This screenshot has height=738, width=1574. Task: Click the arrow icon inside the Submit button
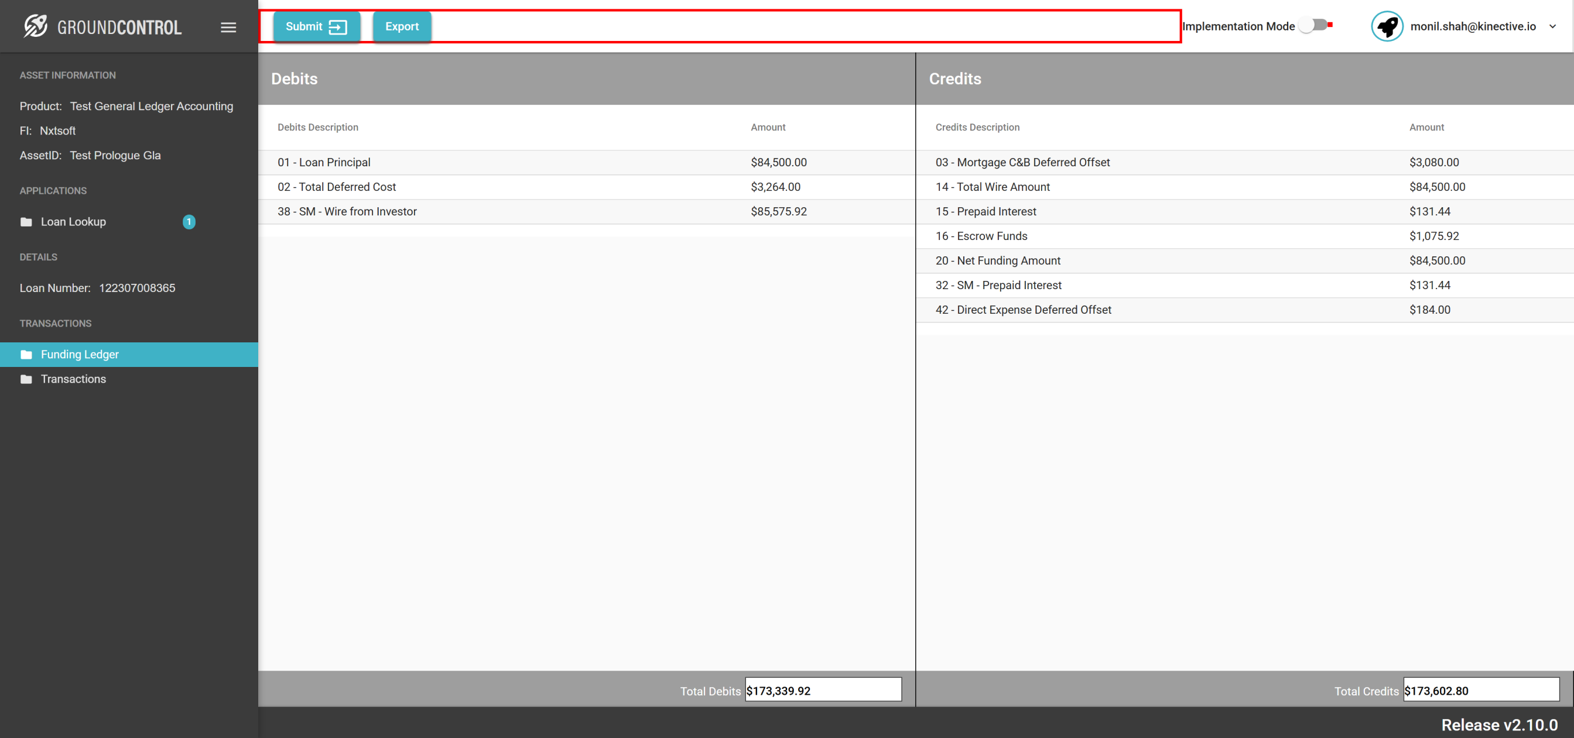click(337, 27)
